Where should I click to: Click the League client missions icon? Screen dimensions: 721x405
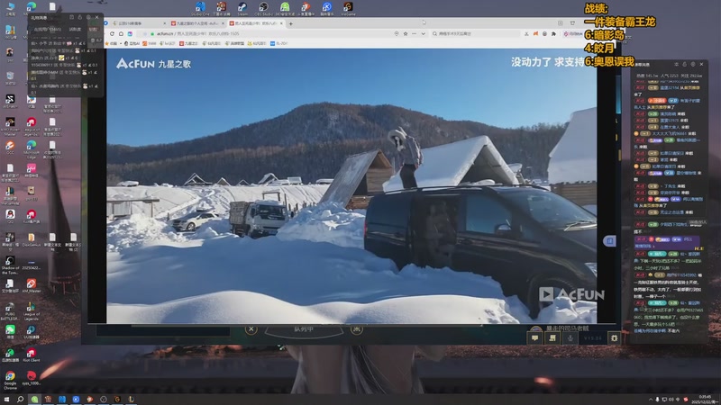pos(552,338)
